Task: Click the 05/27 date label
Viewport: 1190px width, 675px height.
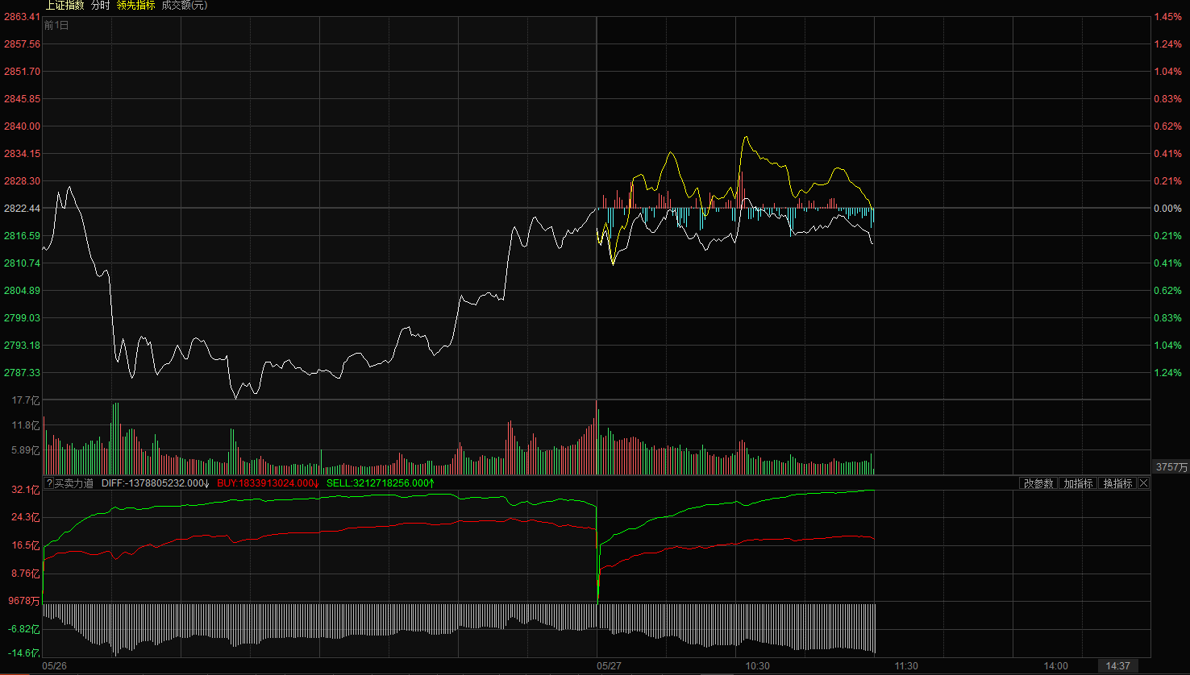Action: point(609,666)
